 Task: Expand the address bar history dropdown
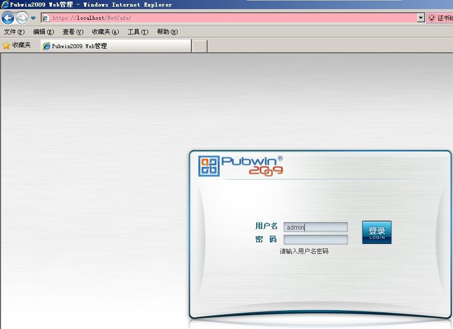pyautogui.click(x=421, y=18)
